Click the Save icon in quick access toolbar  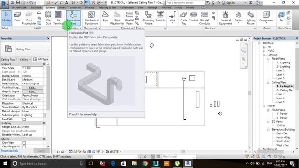[18, 3]
